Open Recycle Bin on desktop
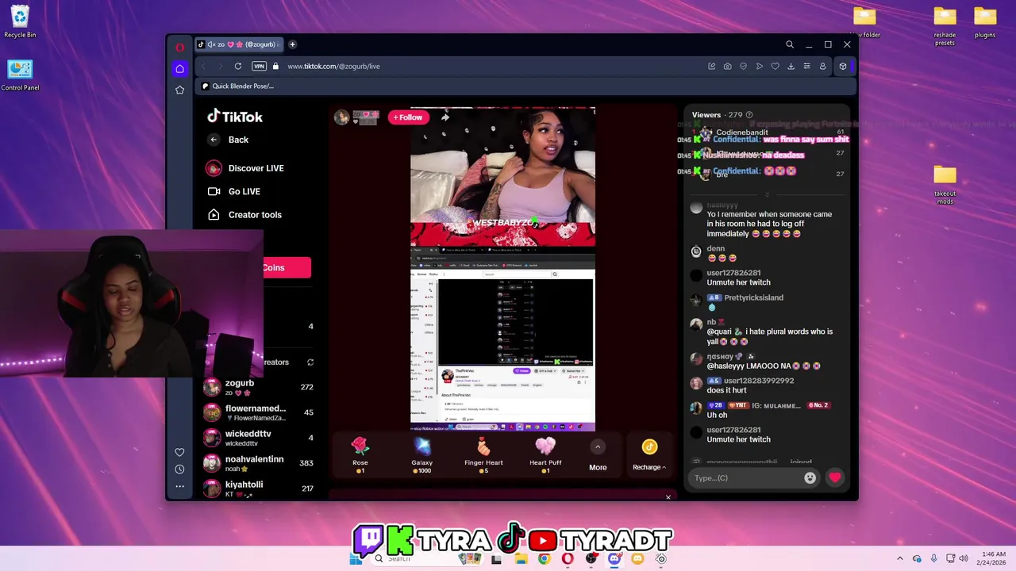1016x571 pixels. click(x=20, y=22)
